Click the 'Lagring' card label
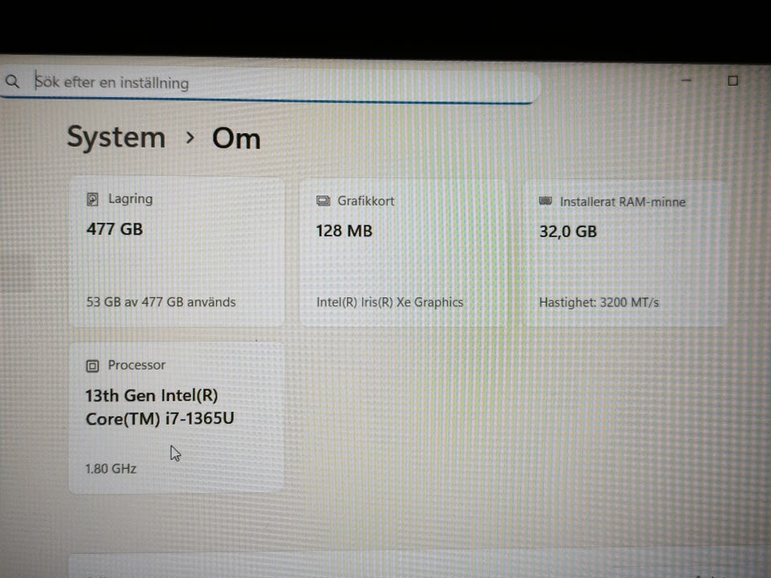This screenshot has width=771, height=578. pyautogui.click(x=130, y=198)
